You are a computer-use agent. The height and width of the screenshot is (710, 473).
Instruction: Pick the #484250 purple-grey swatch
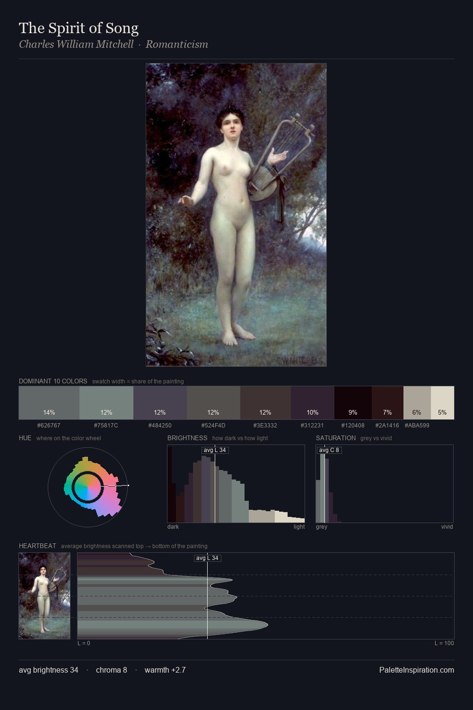pos(160,403)
